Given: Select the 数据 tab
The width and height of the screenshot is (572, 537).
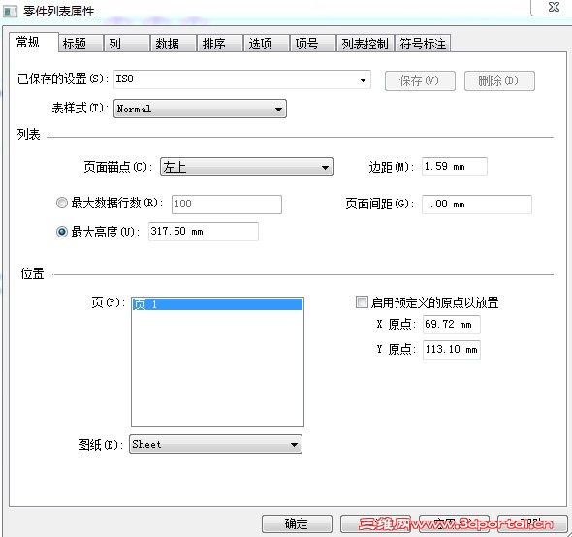Looking at the screenshot, I should click(x=174, y=44).
